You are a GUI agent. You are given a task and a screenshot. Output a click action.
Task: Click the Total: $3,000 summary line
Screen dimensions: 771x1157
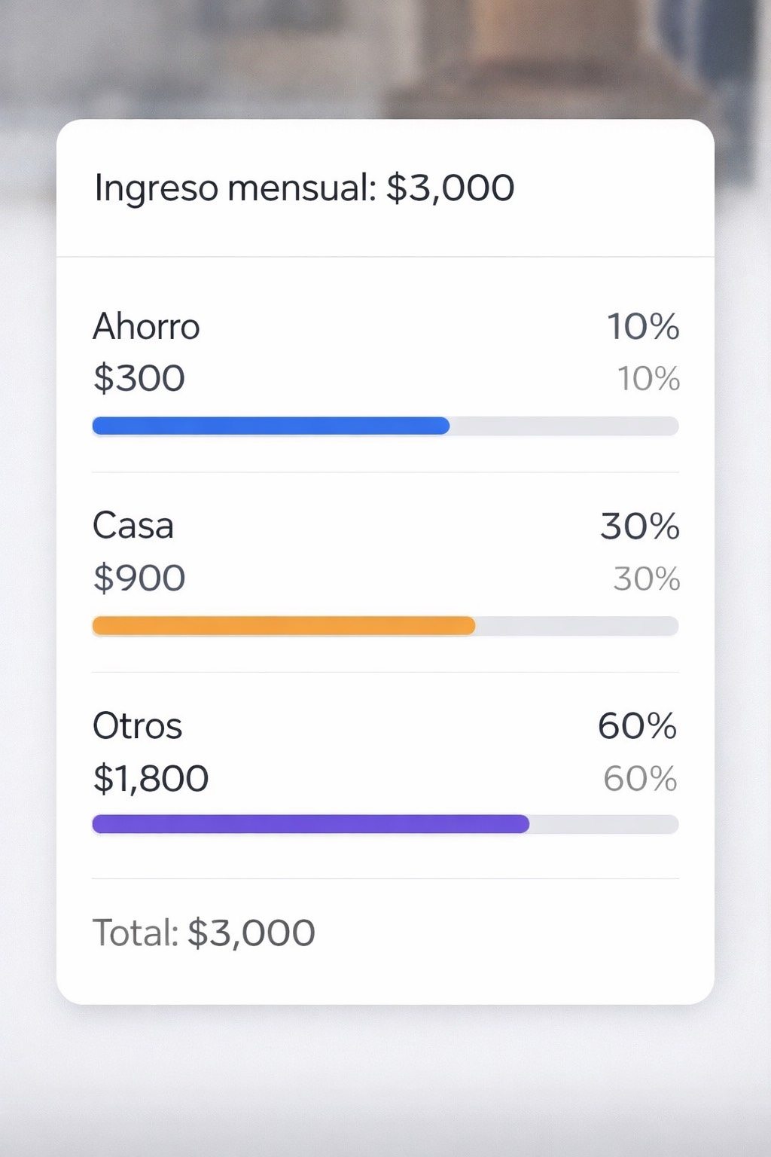203,933
